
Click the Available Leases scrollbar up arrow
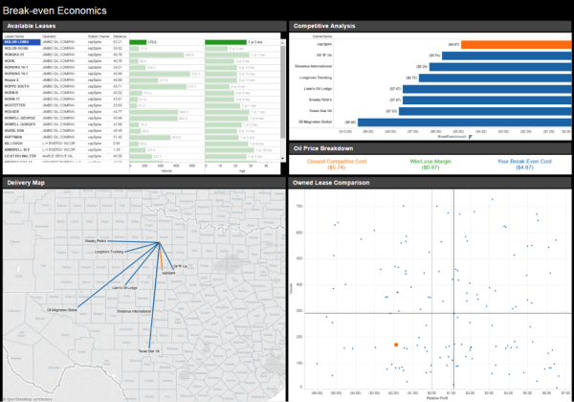pos(282,42)
